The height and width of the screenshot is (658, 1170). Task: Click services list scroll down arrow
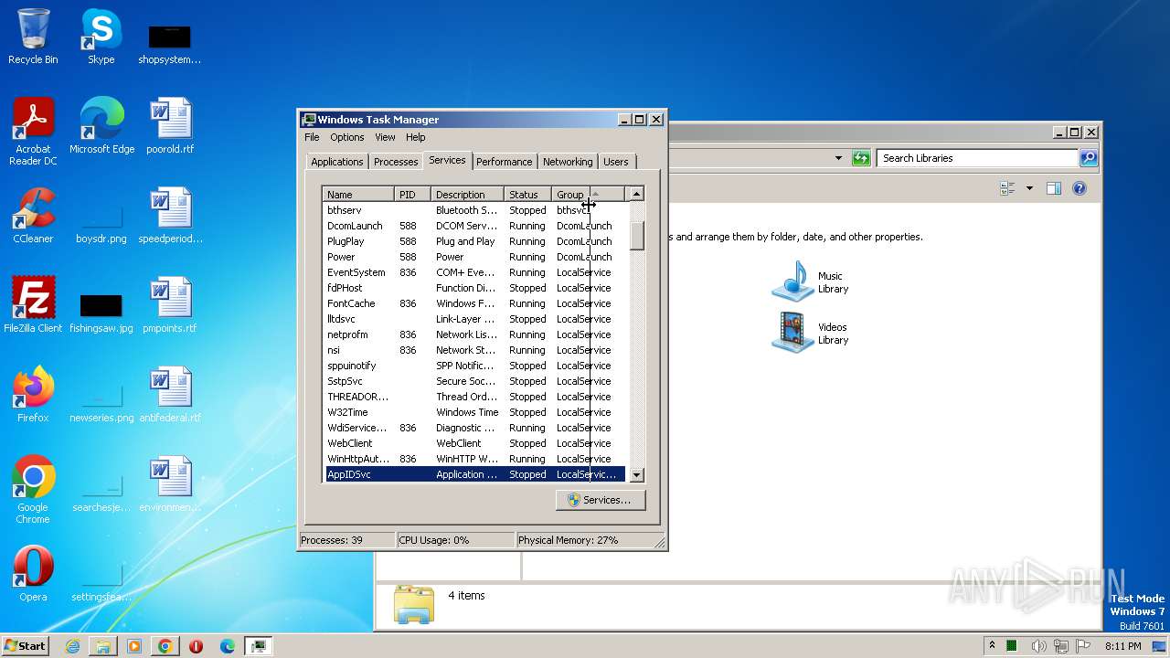636,475
